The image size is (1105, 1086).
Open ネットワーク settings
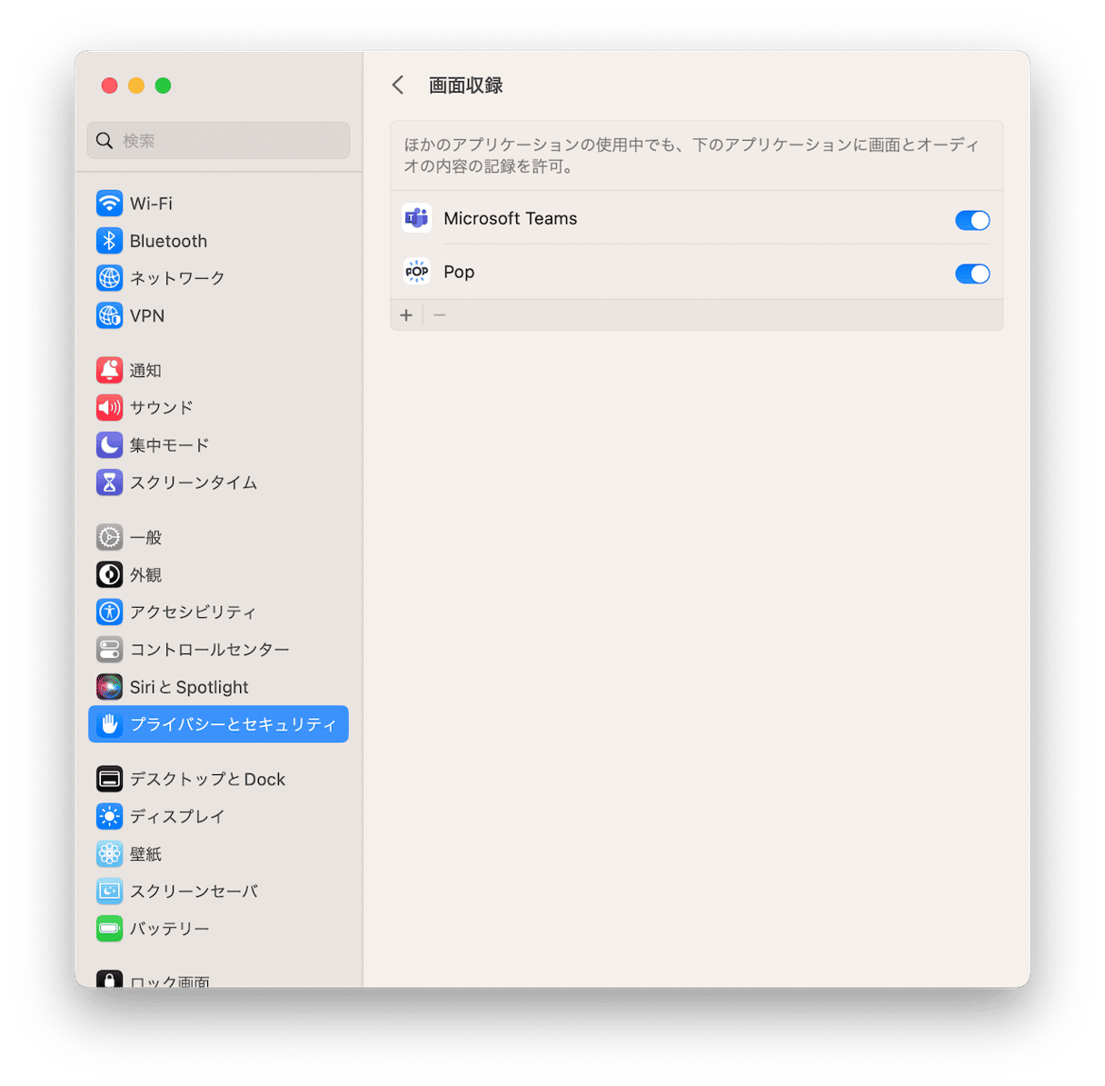[x=109, y=278]
